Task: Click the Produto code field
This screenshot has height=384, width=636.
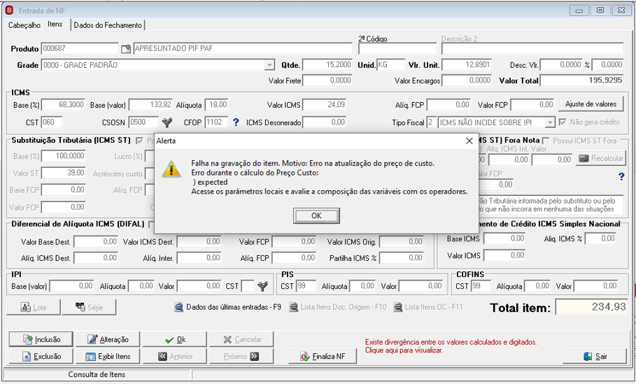Action: (80, 49)
